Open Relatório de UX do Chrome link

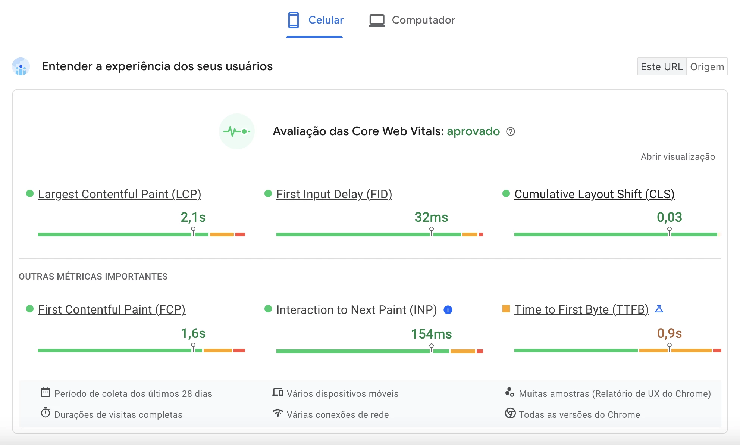point(652,394)
